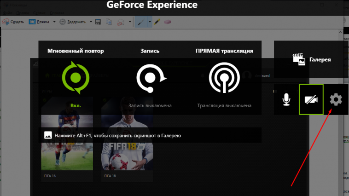Viewport: 349px width, 196px height.
Task: Click the ПРЯМАЯ трансляция heading
Action: (x=224, y=51)
